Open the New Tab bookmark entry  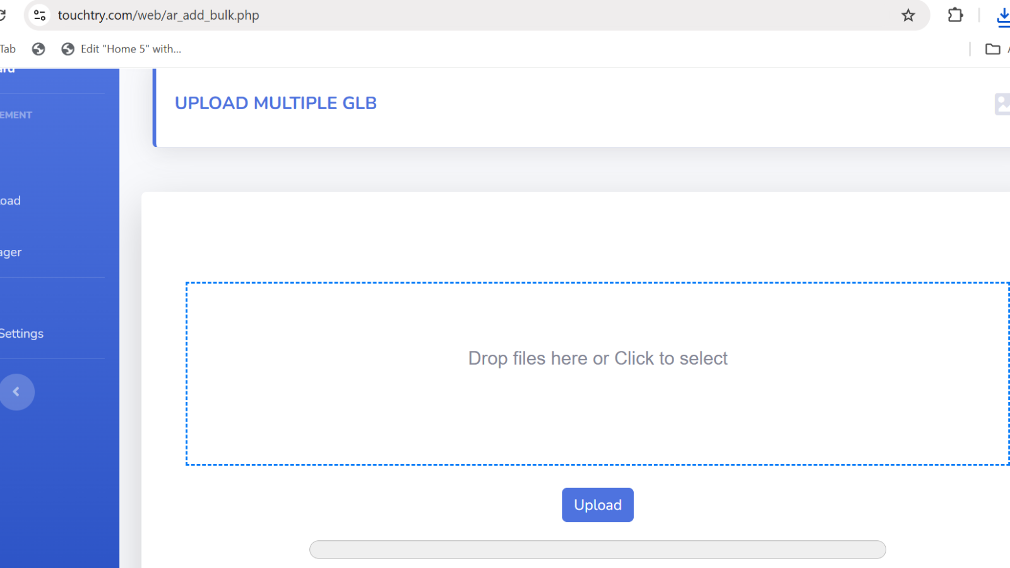8,49
